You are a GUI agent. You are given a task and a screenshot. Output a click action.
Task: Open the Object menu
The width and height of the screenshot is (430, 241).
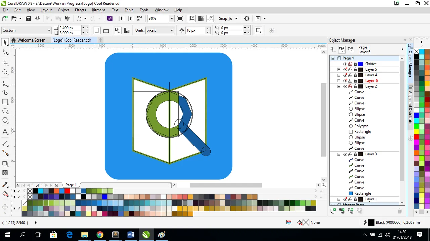(x=63, y=10)
